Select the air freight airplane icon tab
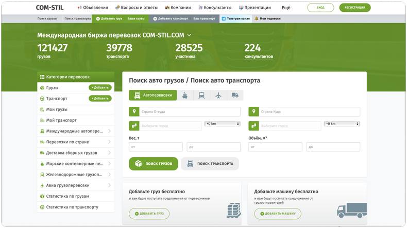Image resolution: width=407 pixels, height=228 pixels. [x=218, y=96]
